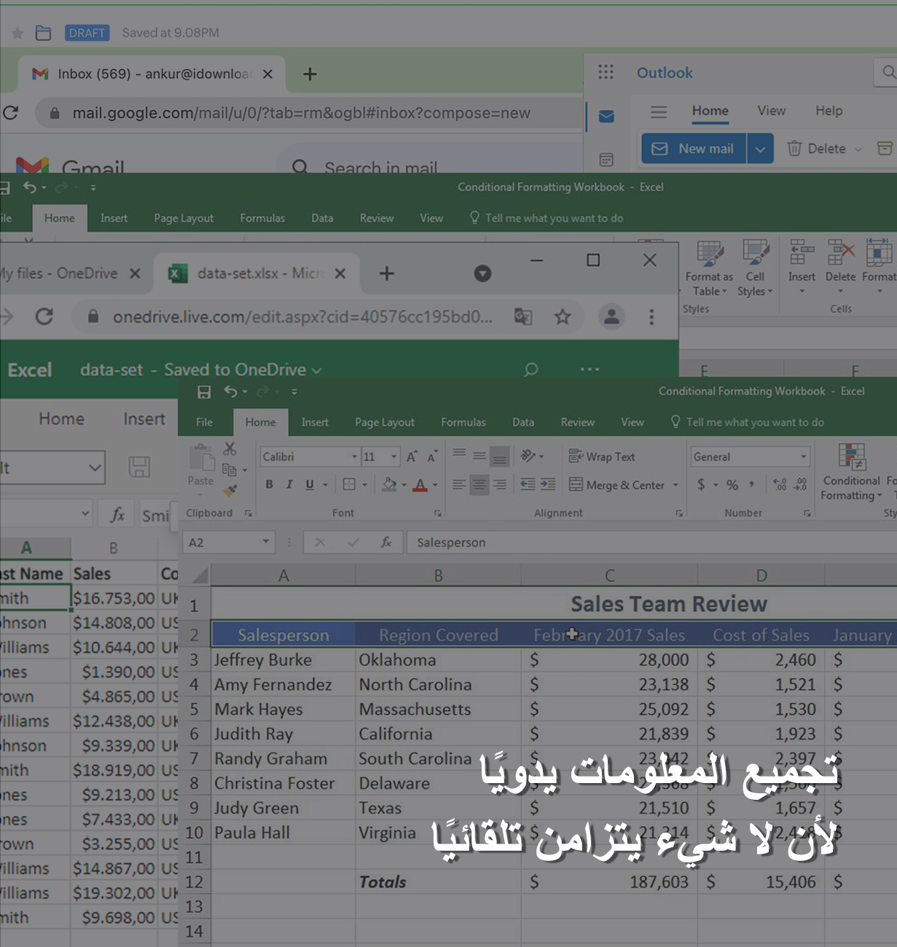The height and width of the screenshot is (947, 897).
Task: Click the Fill Color bucket in front Excel
Action: coord(389,484)
